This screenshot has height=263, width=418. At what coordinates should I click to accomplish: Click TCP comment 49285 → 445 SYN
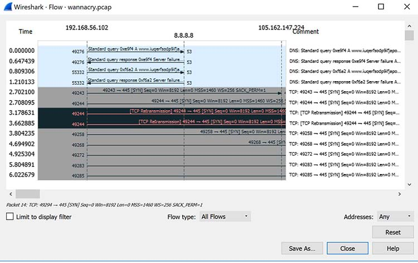pos(344,175)
